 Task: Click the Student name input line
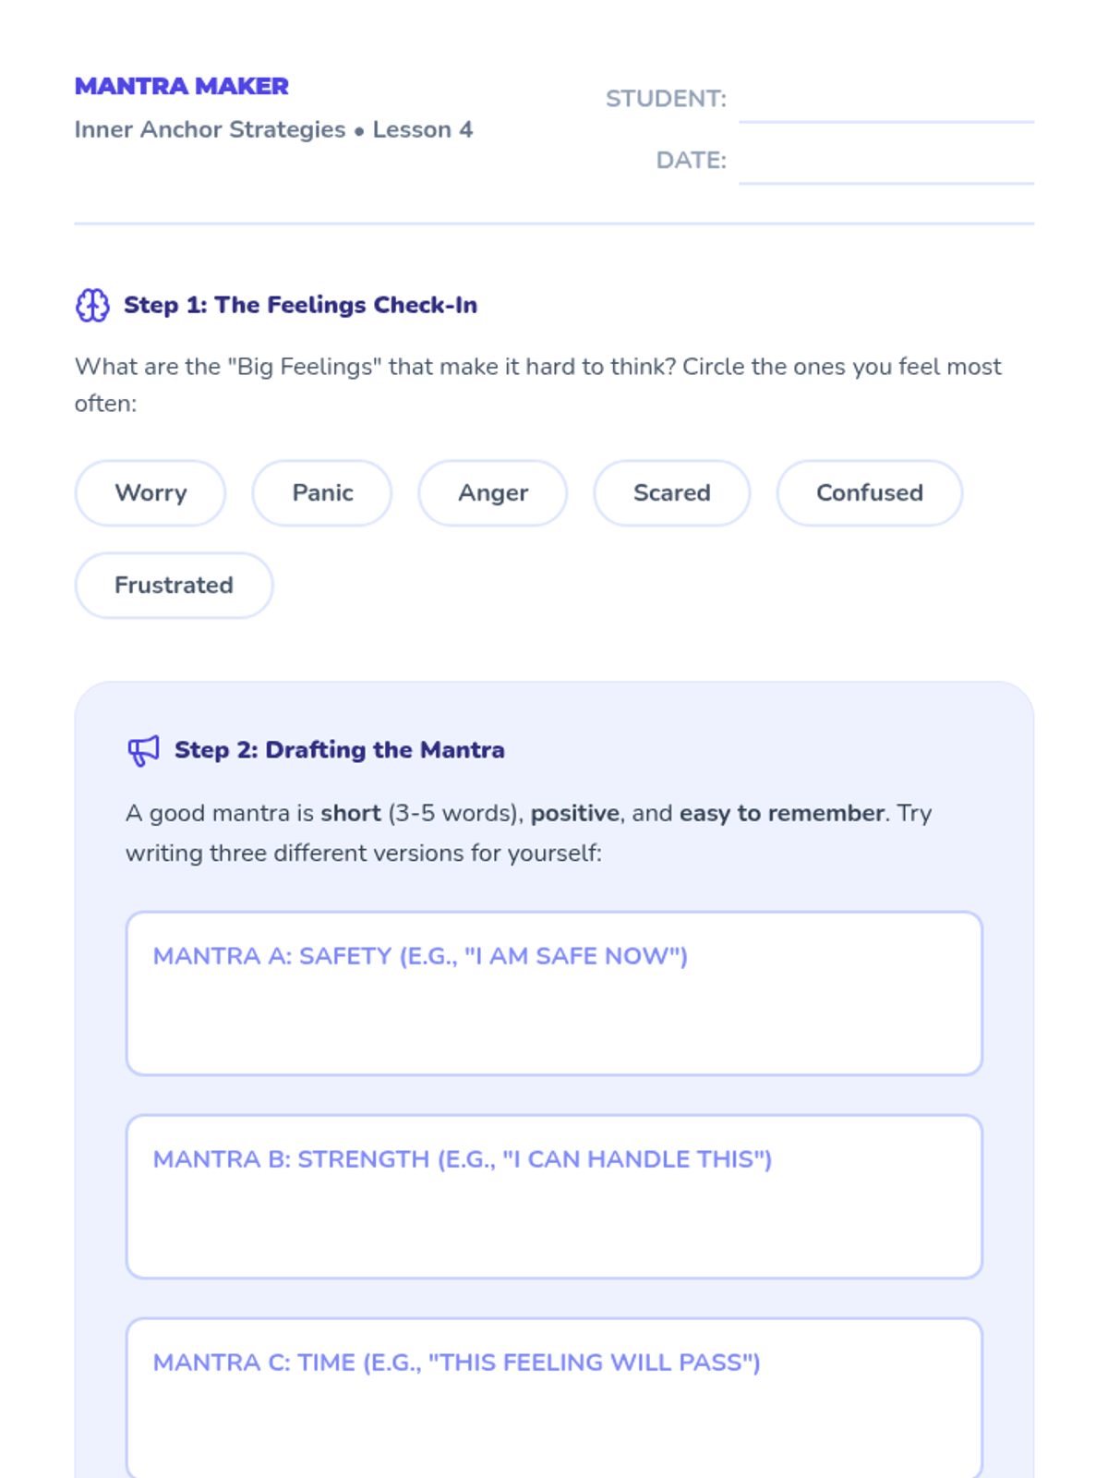(885, 100)
